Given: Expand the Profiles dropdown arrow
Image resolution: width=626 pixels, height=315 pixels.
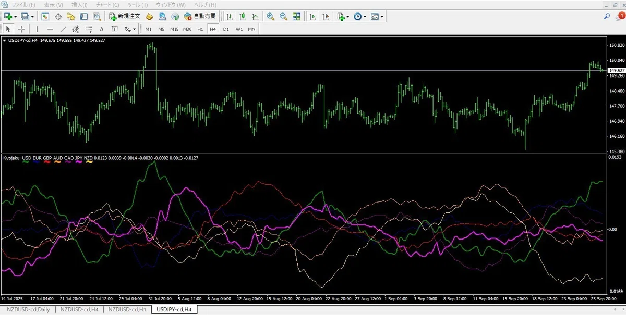Looking at the screenshot, I should [32, 17].
